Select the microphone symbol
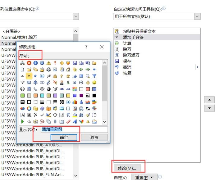215x180 pixels. [48, 83]
